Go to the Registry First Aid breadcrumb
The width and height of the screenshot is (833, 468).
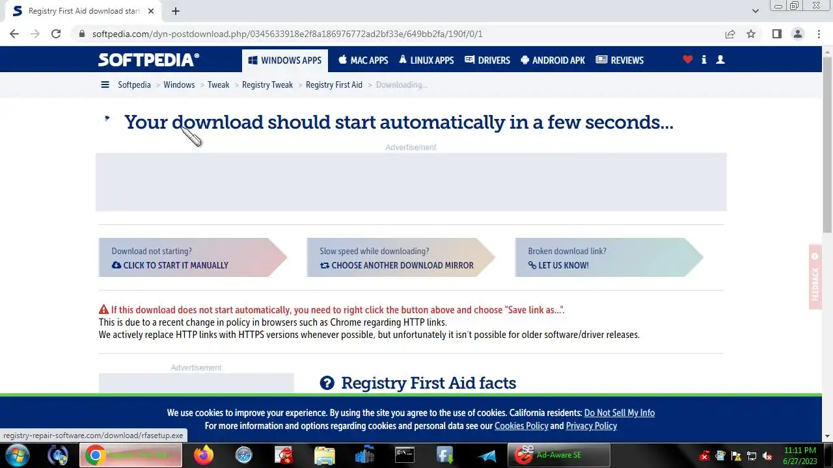coord(334,84)
